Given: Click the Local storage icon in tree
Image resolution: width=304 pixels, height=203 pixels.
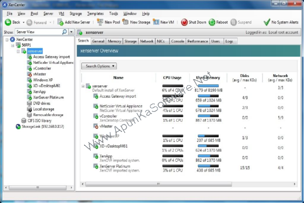Looking at the screenshot, I should pyautogui.click(x=29, y=109).
